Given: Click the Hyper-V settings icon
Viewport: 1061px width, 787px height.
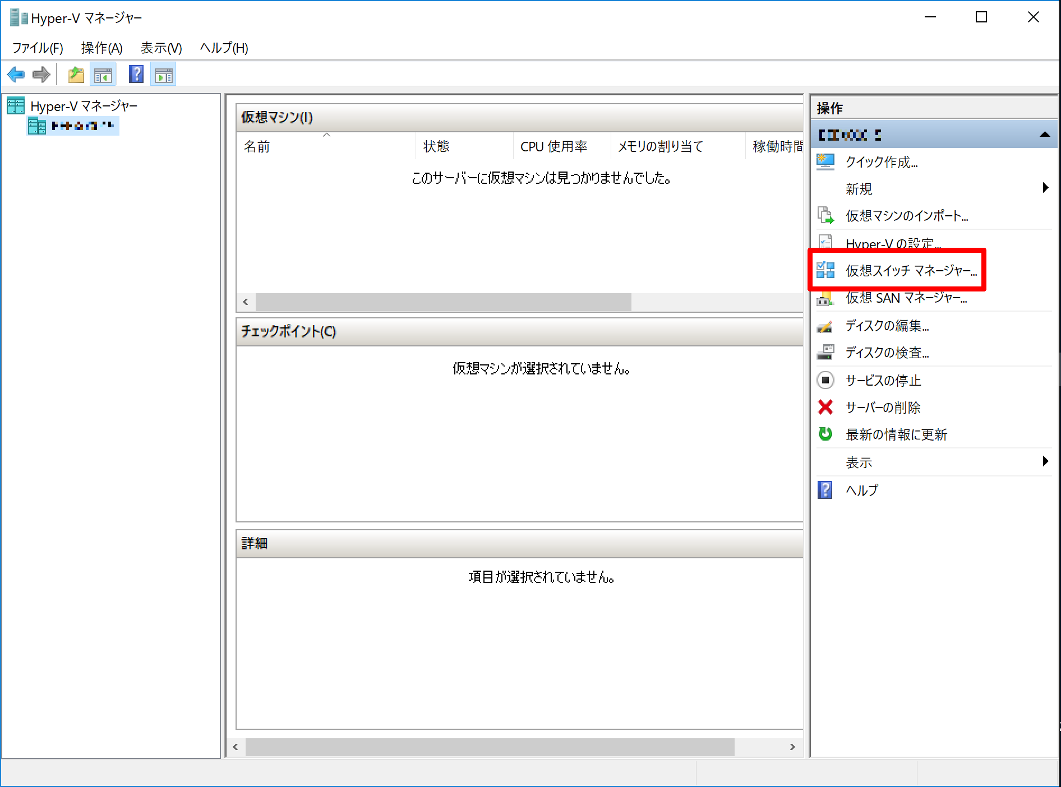Looking at the screenshot, I should coord(825,242).
